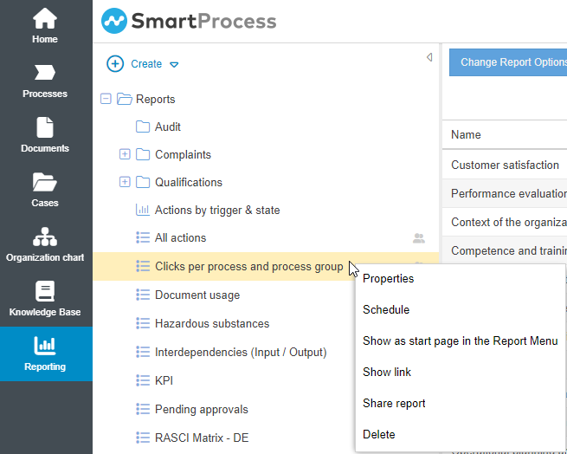The image size is (567, 454).
Task: Open the Audit folder
Action: (167, 126)
